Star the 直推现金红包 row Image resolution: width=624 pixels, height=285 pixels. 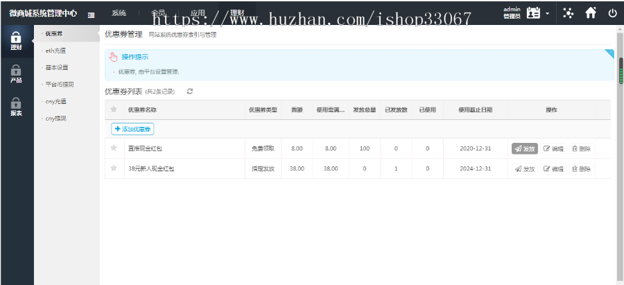pyautogui.click(x=114, y=148)
